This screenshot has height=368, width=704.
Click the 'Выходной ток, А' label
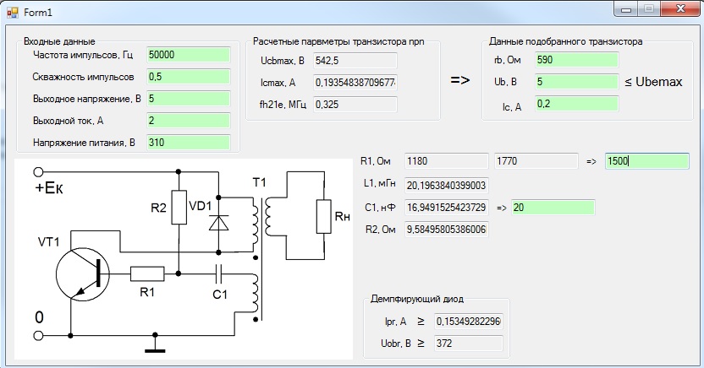[68, 121]
